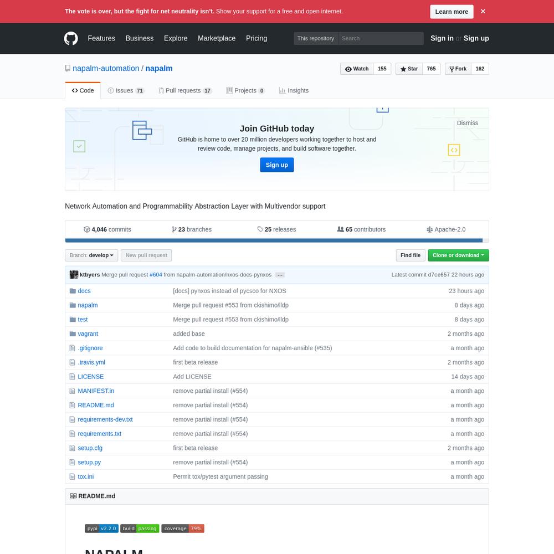
Task: Click the docs folder icon
Action: point(73,291)
